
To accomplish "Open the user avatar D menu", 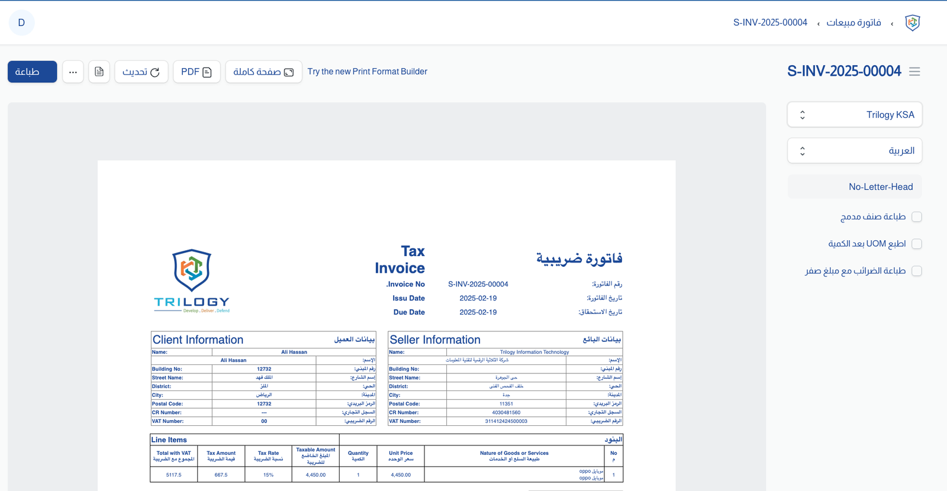I will tap(21, 23).
